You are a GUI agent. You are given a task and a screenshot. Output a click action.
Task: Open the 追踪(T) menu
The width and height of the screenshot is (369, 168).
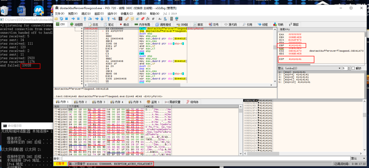99,14
